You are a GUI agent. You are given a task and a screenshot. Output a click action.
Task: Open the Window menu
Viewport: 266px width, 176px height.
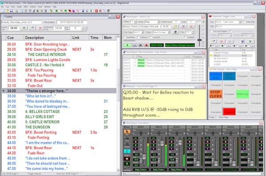47,7
